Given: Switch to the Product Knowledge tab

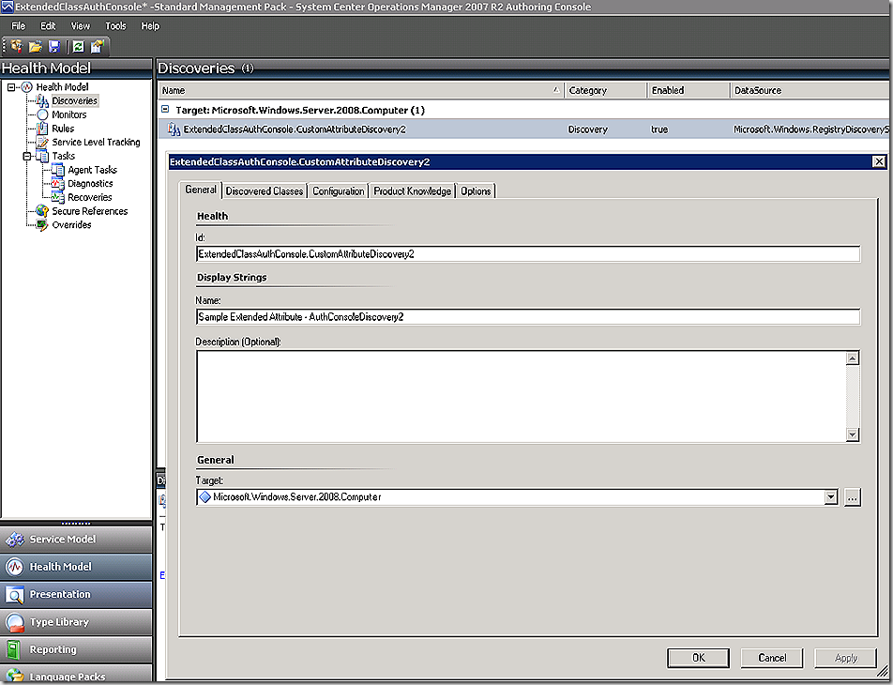Looking at the screenshot, I should point(413,190).
